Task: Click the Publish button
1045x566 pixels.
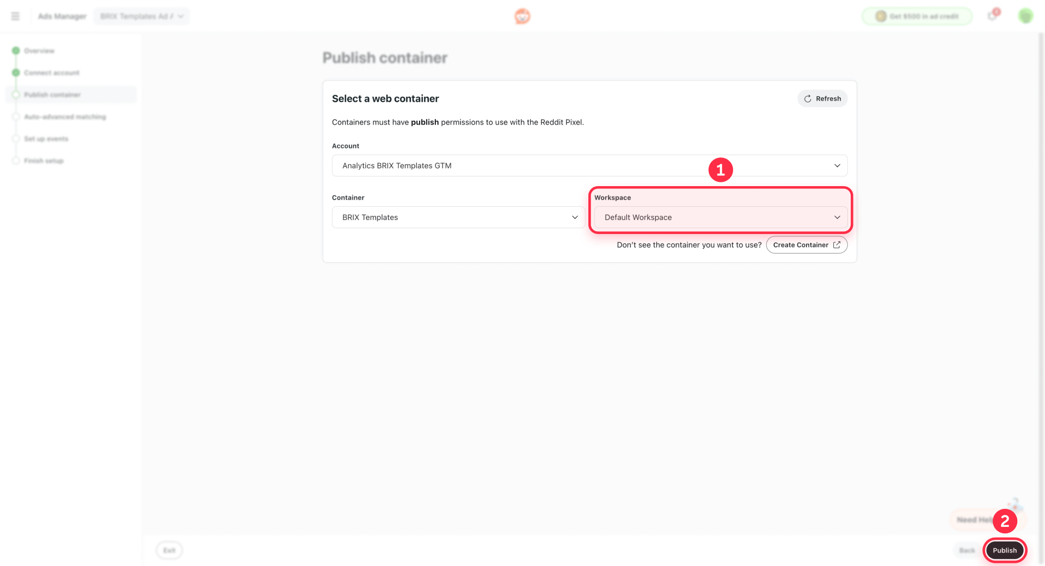Action: (x=1005, y=550)
